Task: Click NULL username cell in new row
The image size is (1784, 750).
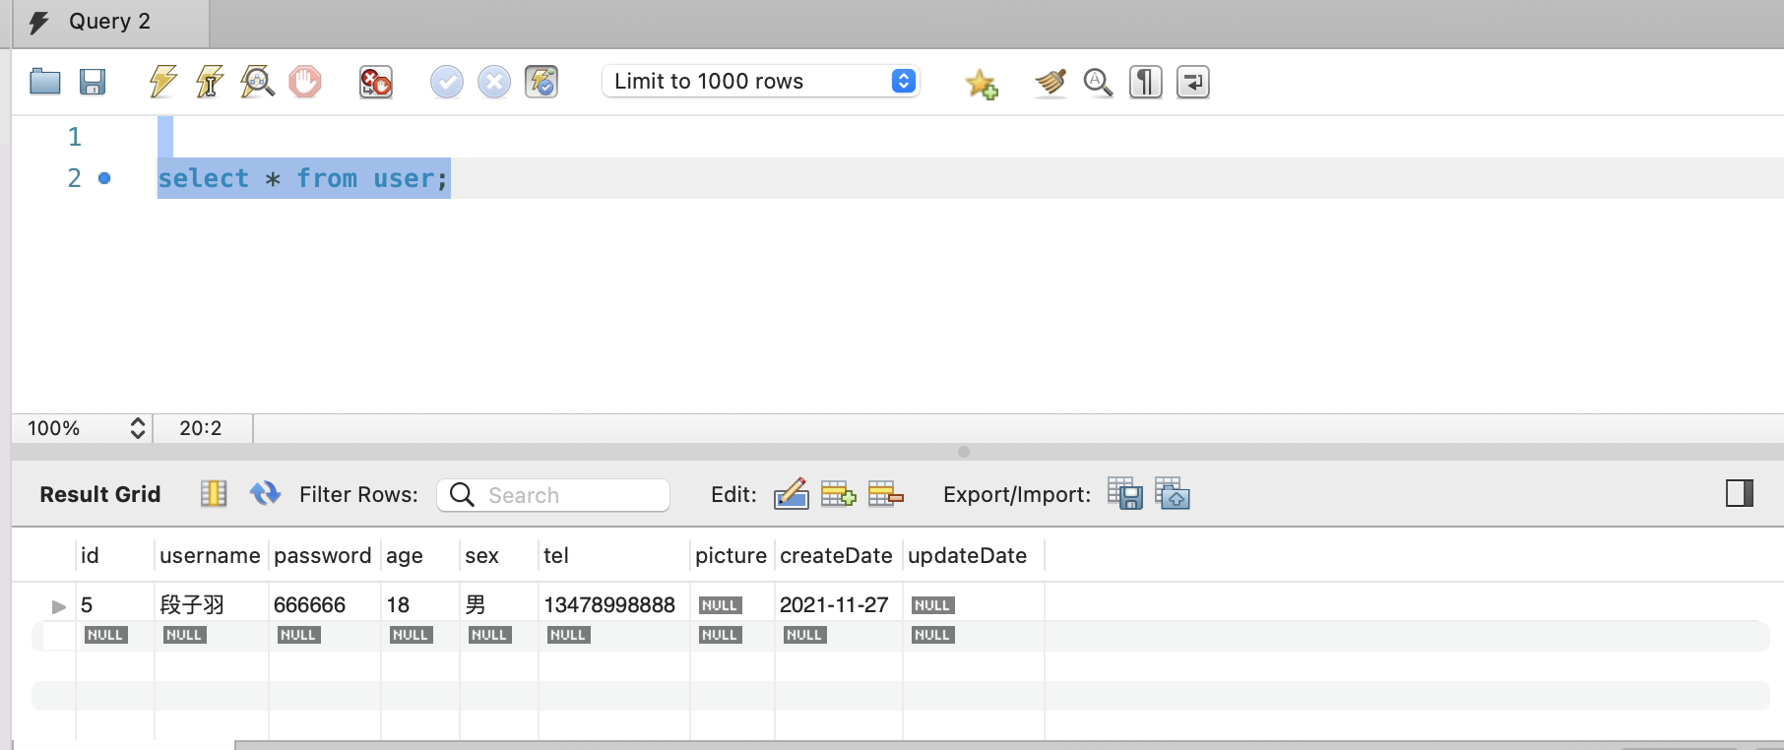Action: click(184, 635)
